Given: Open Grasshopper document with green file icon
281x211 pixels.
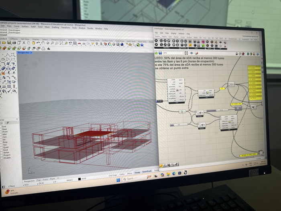Looking at the screenshot, I should [x=156, y=53].
